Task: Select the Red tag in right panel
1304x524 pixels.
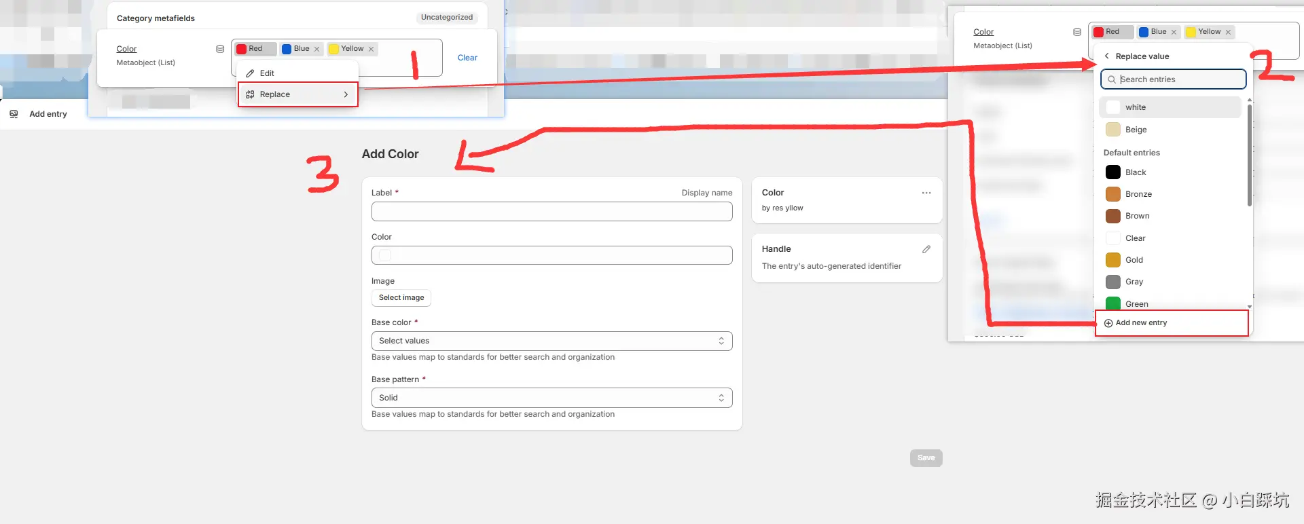Action: 1112,32
